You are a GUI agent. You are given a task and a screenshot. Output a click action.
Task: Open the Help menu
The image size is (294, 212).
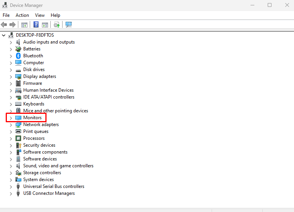[x=55, y=15]
